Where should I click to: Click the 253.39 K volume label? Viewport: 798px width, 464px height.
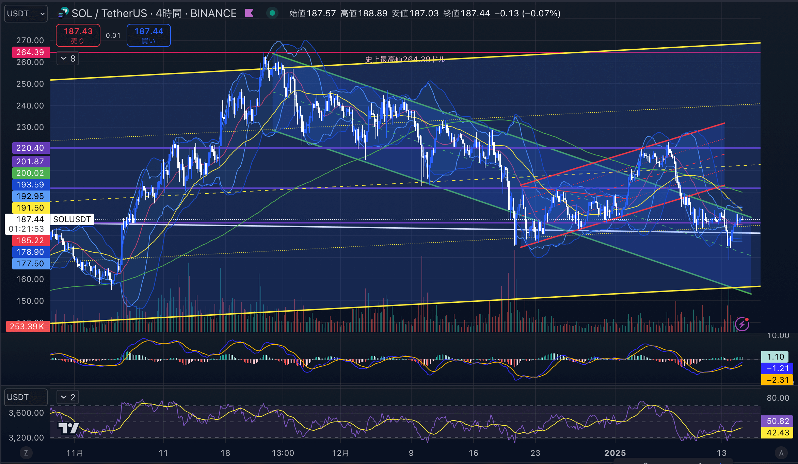coord(27,327)
